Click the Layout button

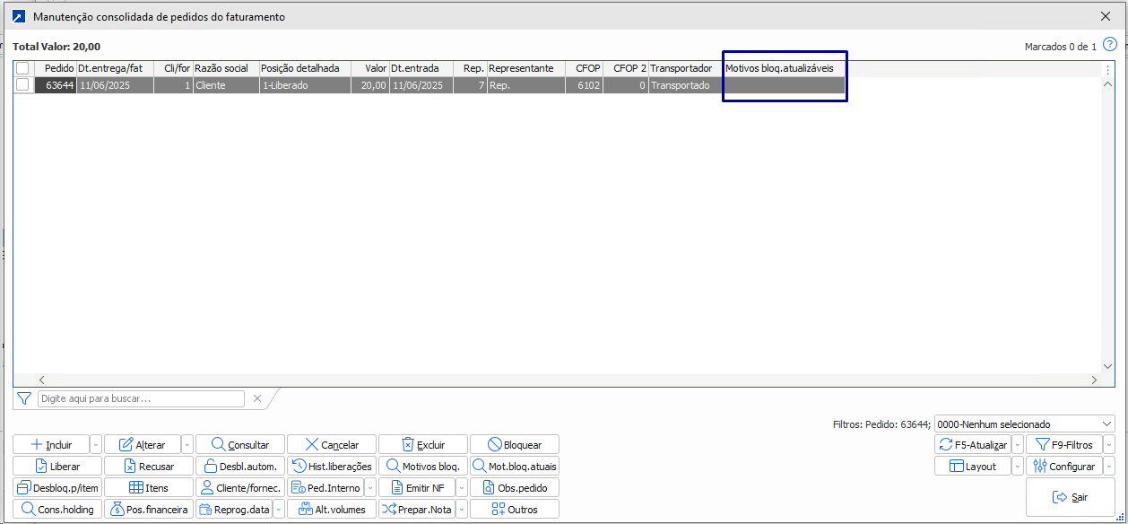click(x=972, y=466)
